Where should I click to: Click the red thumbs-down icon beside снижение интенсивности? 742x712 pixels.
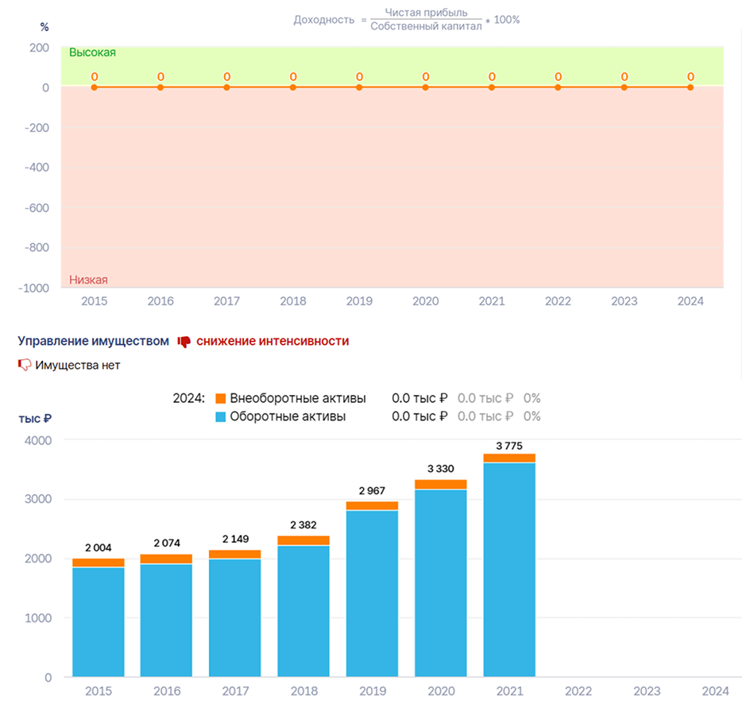pos(184,342)
